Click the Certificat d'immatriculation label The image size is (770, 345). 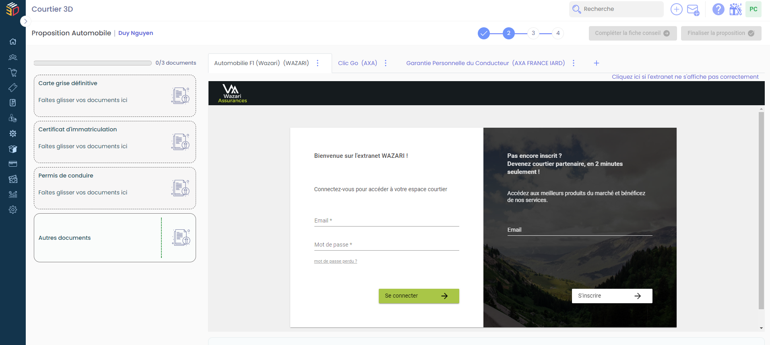pos(78,129)
